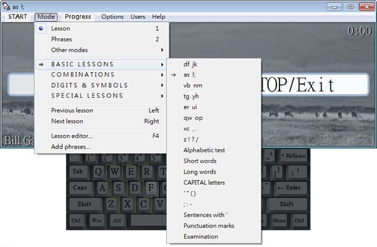Click the Q key on the virtual keyboard
377x247 pixels.
tap(99, 172)
